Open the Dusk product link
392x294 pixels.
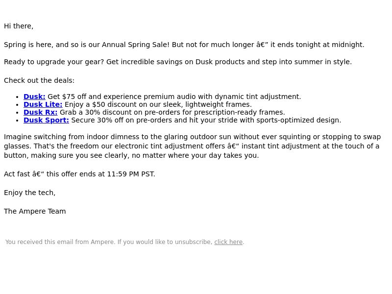tap(34, 97)
